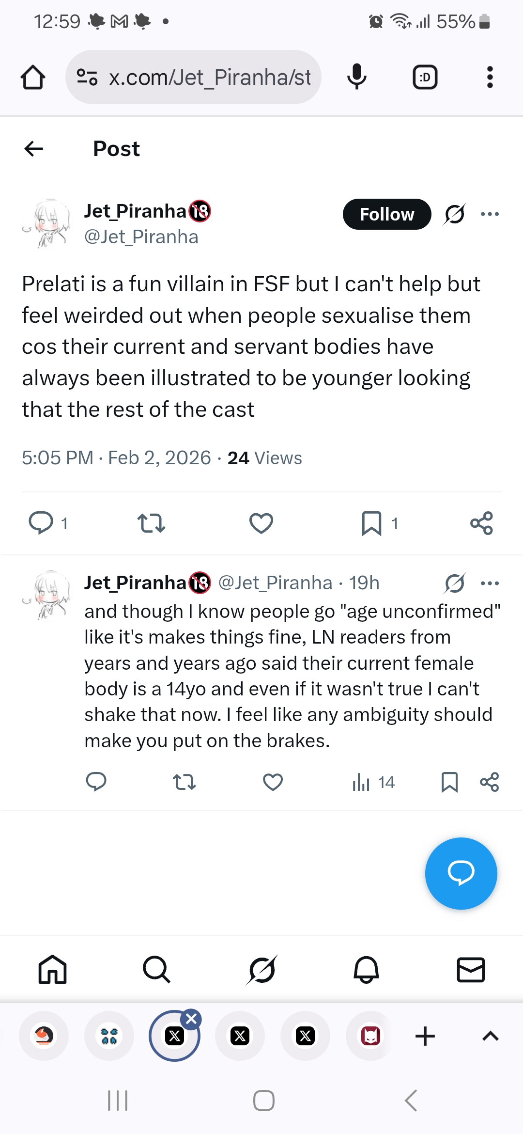Viewport: 523px width, 1134px height.
Task: Open more options on the main post
Action: [x=490, y=214]
